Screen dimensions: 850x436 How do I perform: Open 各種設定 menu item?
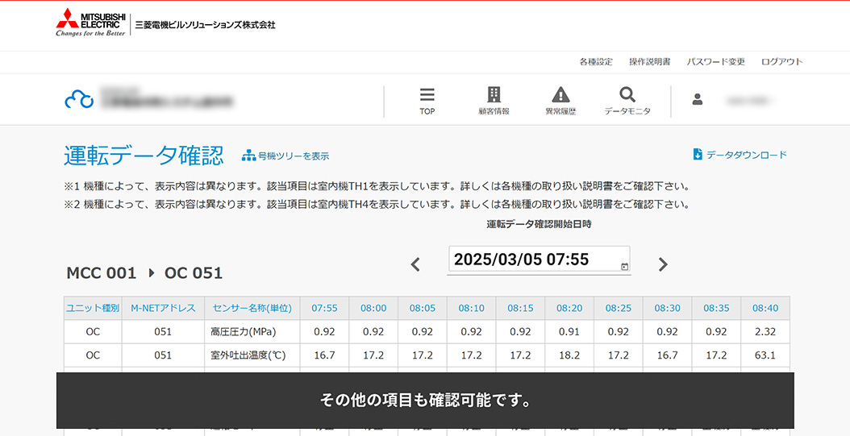coord(596,62)
